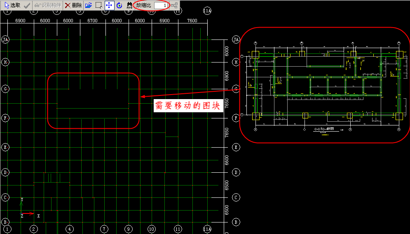Viewport: 410px width, 234px height.
Task: Select right-side axis bubble D
Action: tap(236, 172)
